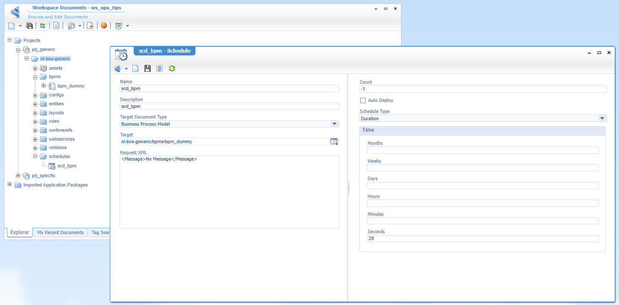Open the Schedule Type dropdown
The height and width of the screenshot is (305, 619).
click(602, 119)
